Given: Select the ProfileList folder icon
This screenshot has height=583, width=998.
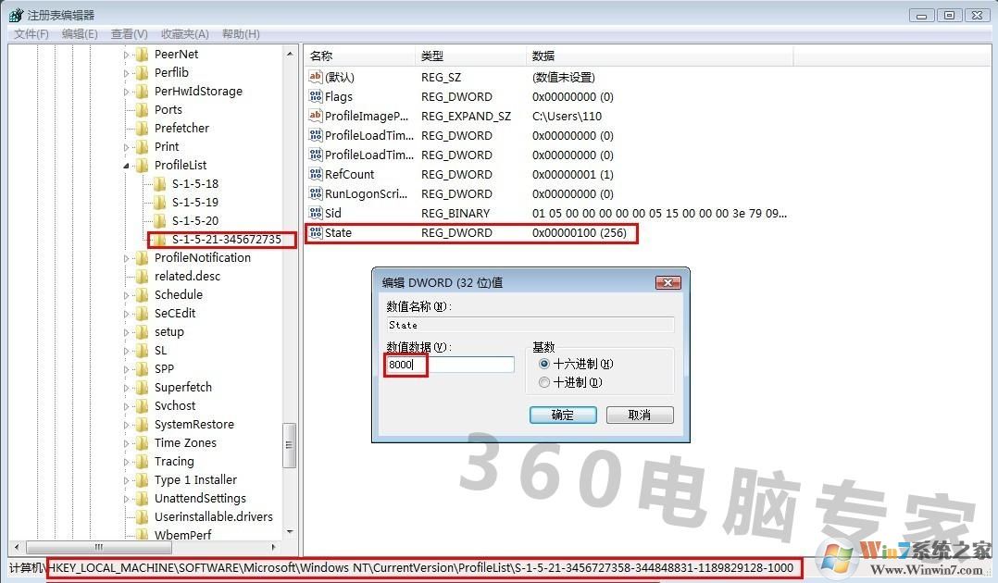Looking at the screenshot, I should pyautogui.click(x=142, y=165).
